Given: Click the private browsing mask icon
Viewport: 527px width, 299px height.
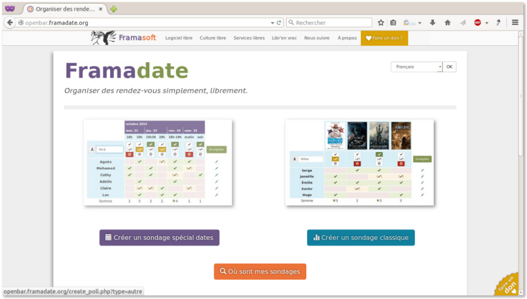Looking at the screenshot, I should 9,8.
